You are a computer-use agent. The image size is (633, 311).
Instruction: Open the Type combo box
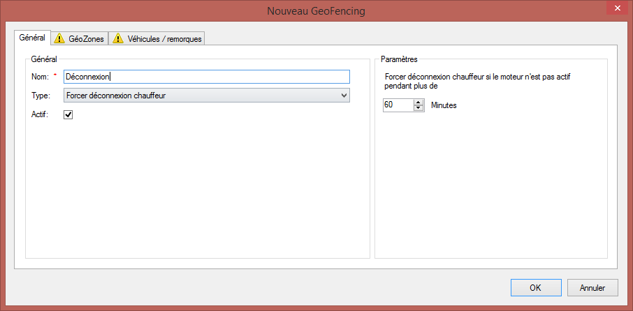(206, 96)
